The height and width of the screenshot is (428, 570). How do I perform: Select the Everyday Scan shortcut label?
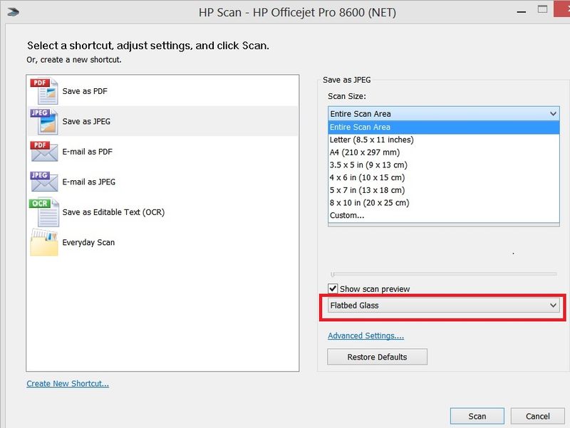88,242
